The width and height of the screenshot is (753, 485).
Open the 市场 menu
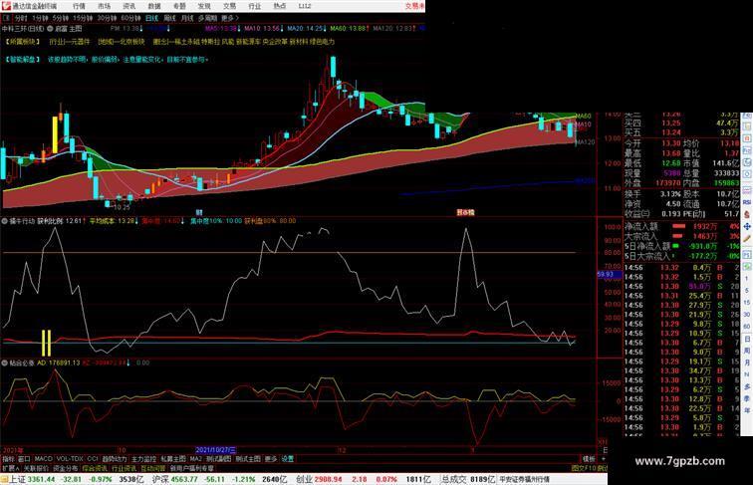pyautogui.click(x=104, y=6)
